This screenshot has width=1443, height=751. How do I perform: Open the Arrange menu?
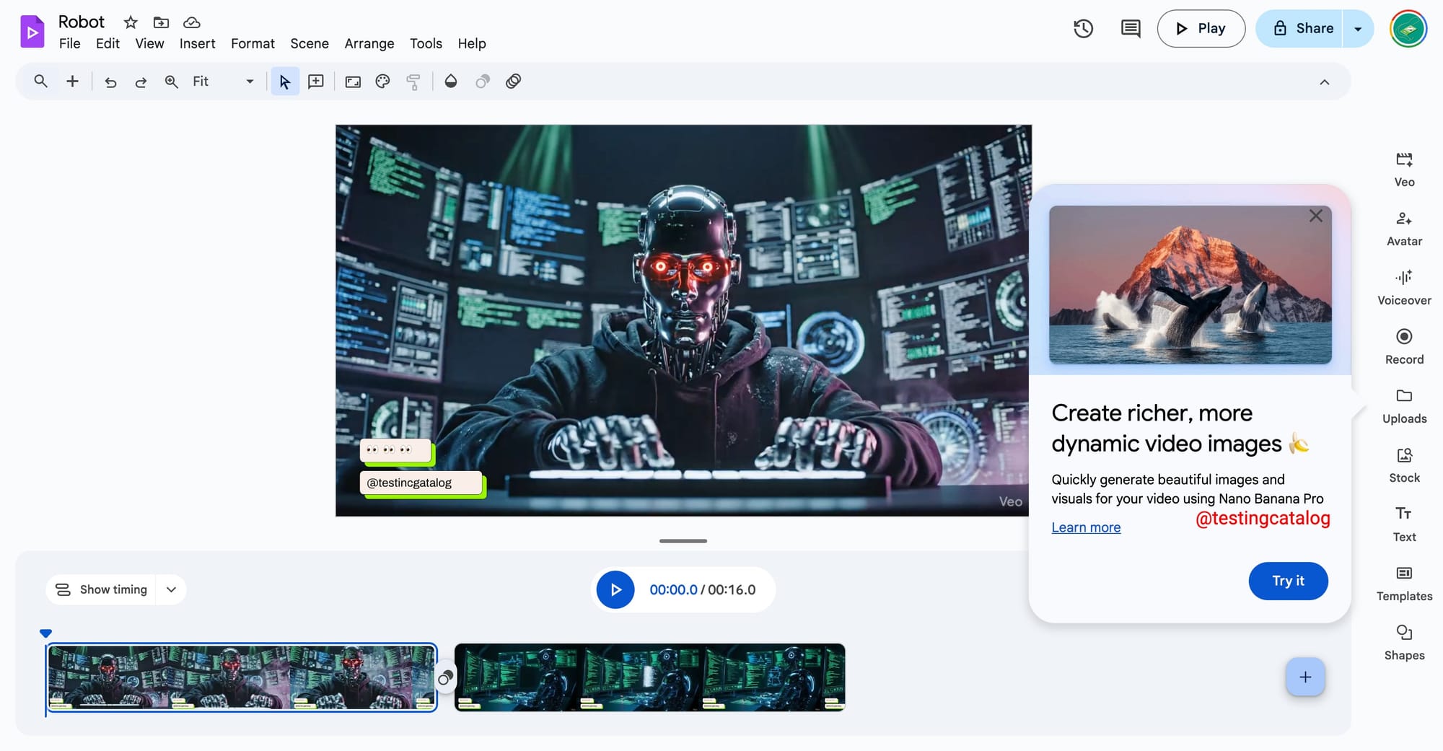[x=369, y=44]
